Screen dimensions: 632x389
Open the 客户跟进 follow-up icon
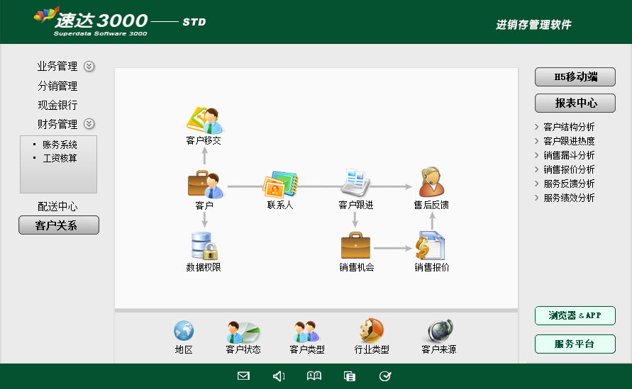click(355, 184)
